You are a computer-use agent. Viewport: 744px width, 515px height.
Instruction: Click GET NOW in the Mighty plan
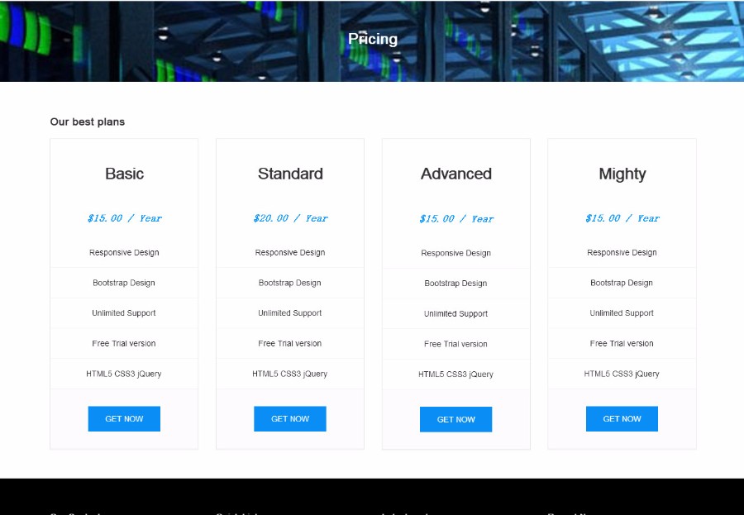[622, 418]
